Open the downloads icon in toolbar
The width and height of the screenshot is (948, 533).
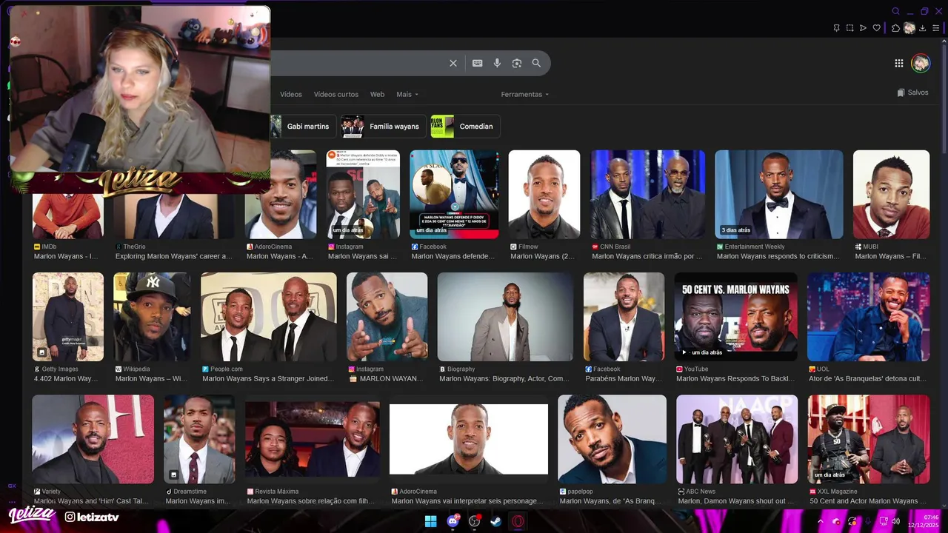click(x=923, y=28)
